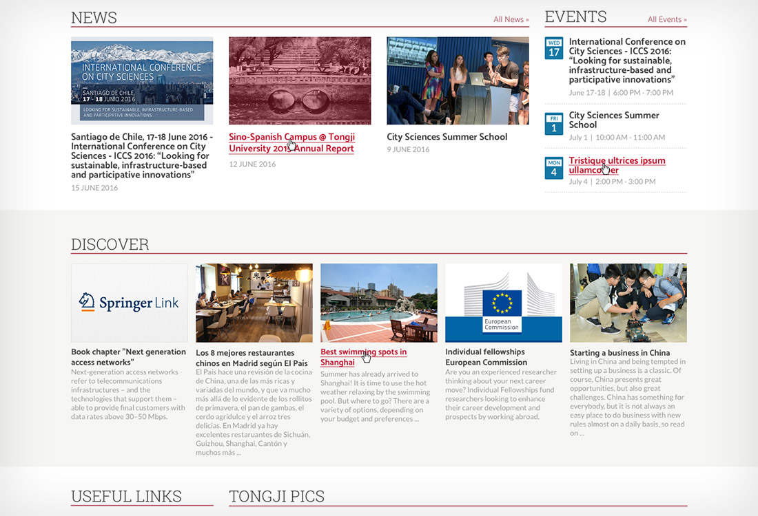The width and height of the screenshot is (758, 516).
Task: Click the Springer Link logo image
Action: 129,303
